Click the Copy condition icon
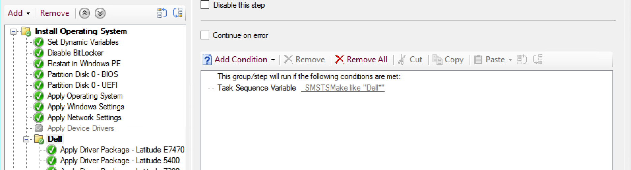Viewport: 631px width, 170px height. (437, 60)
